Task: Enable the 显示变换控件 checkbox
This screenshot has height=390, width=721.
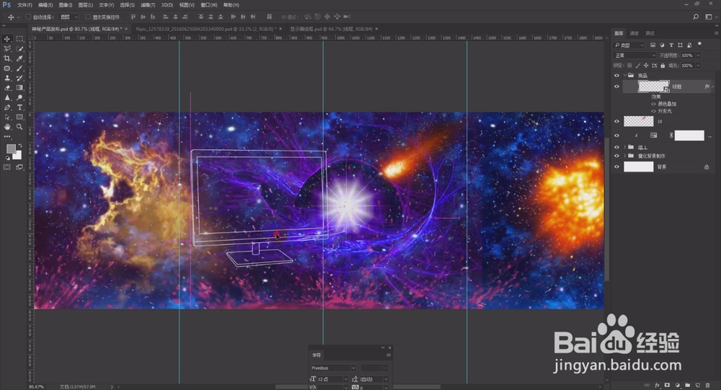Action: (88, 17)
